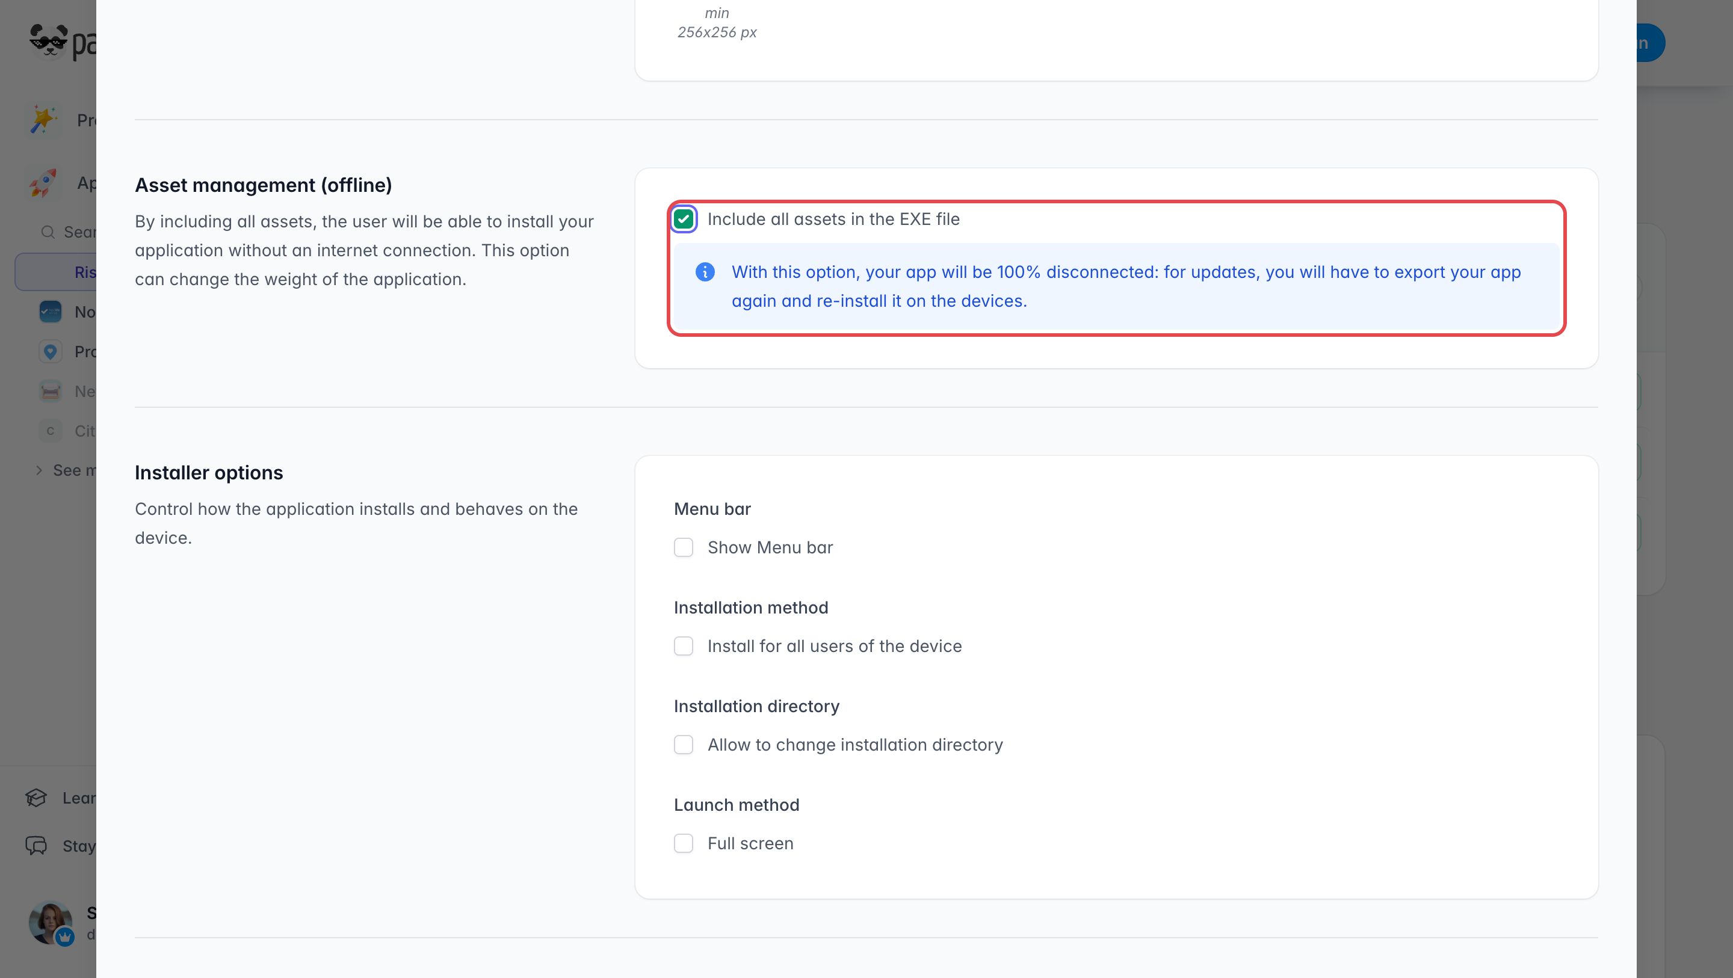
Task: Select the map pin app icon
Action: click(x=51, y=352)
